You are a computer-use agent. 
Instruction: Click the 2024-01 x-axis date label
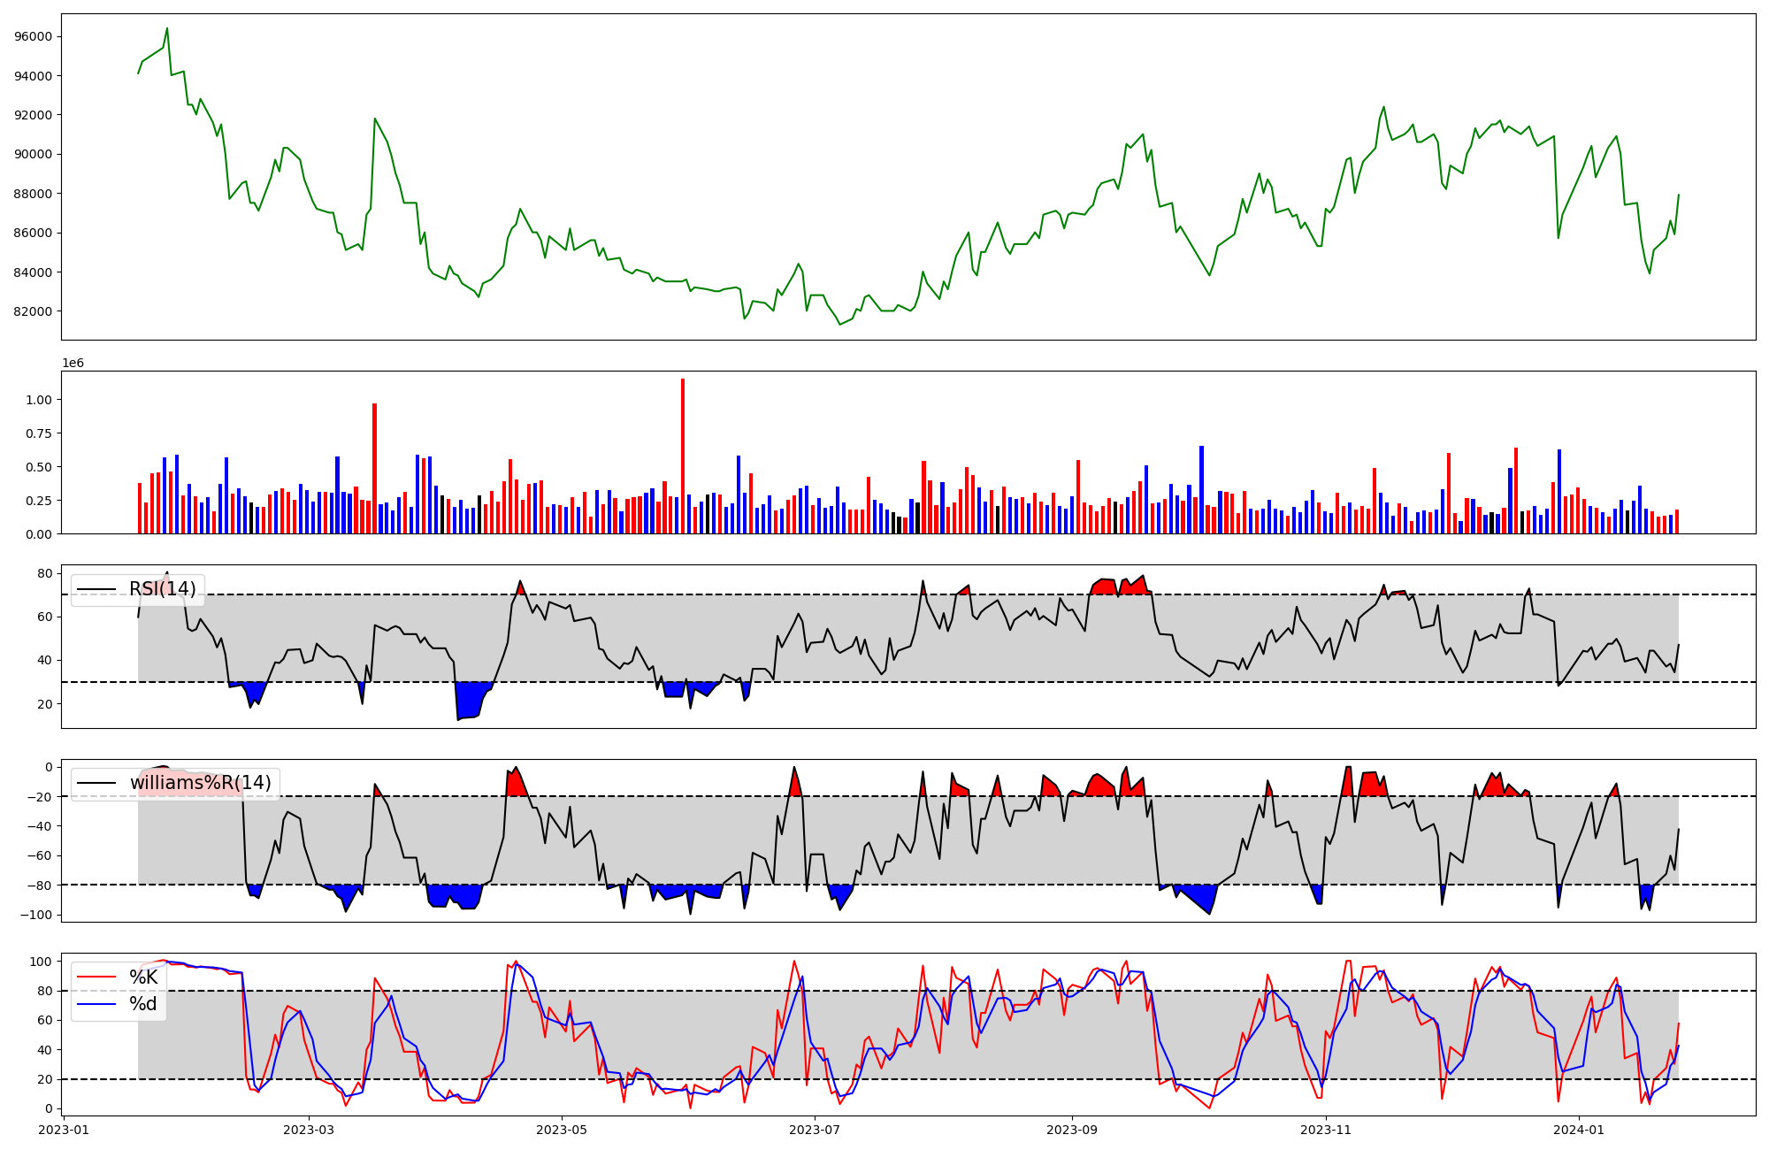tap(1579, 1130)
